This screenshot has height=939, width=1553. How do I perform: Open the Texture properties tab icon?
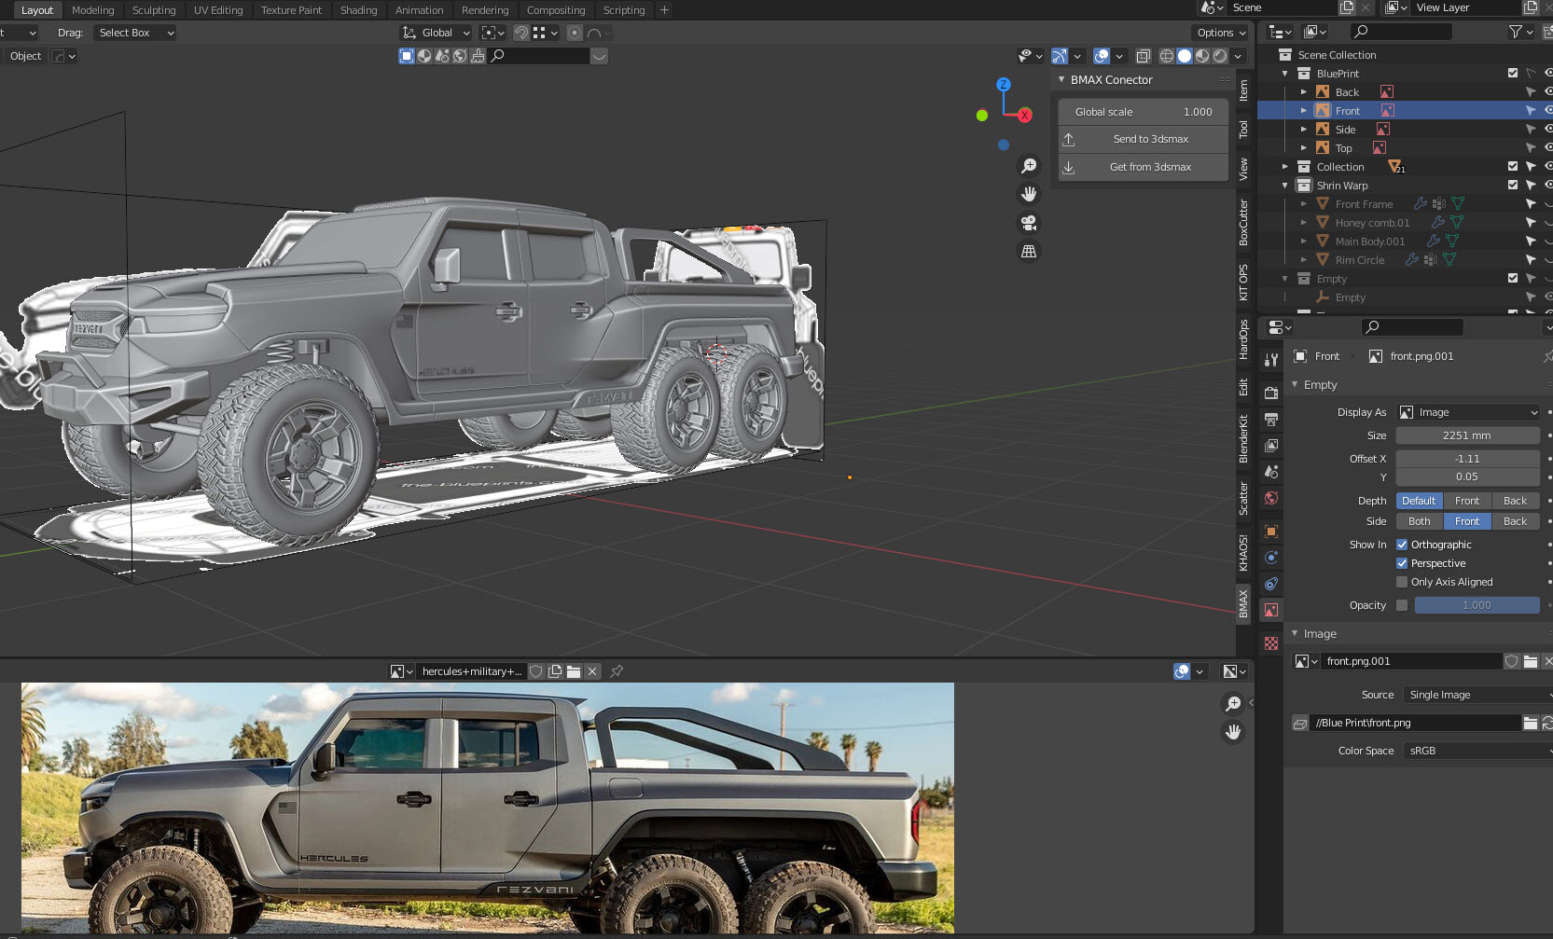tap(1270, 643)
